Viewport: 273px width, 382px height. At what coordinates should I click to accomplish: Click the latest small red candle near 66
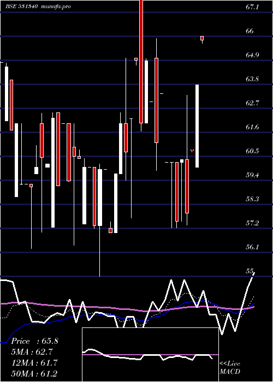(202, 38)
